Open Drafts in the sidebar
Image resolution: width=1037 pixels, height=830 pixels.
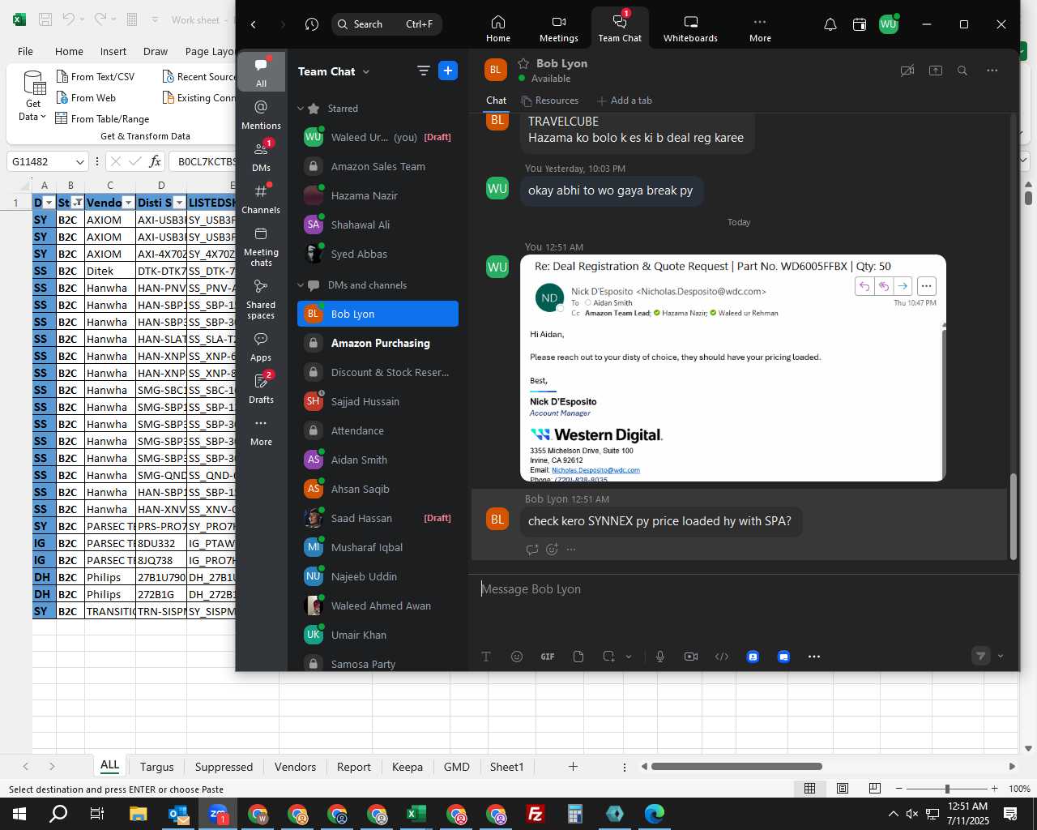[x=261, y=388]
